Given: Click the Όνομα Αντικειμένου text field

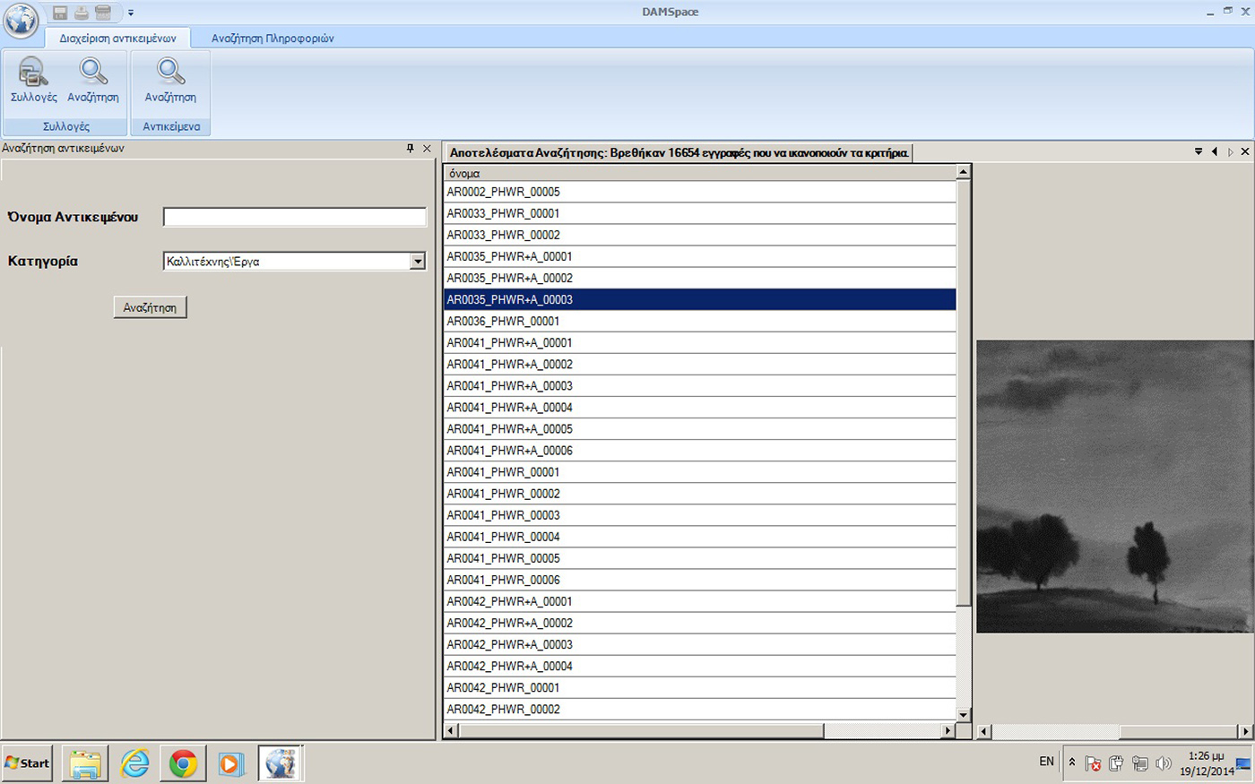Looking at the screenshot, I should point(295,217).
